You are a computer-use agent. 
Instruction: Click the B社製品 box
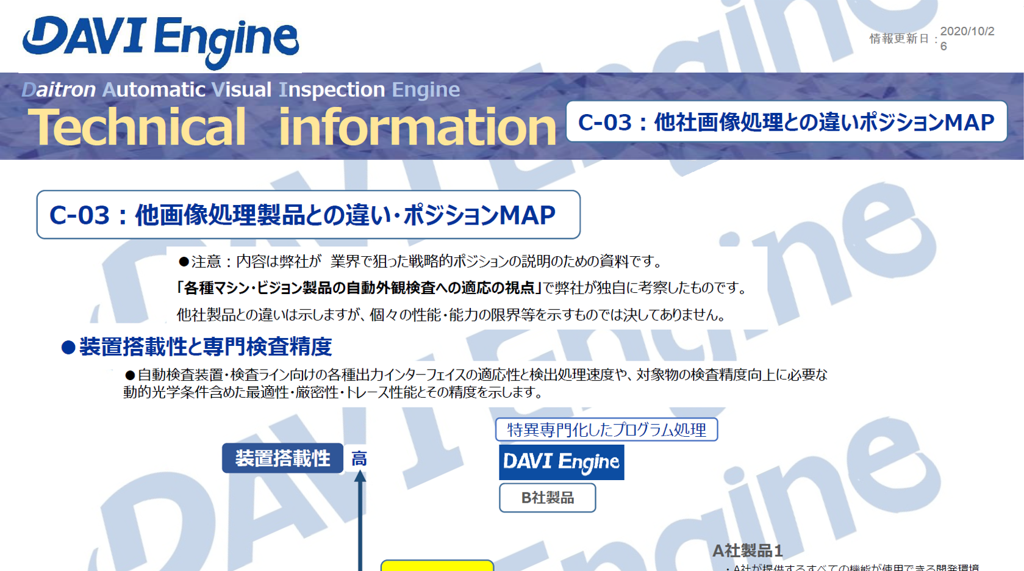(547, 498)
